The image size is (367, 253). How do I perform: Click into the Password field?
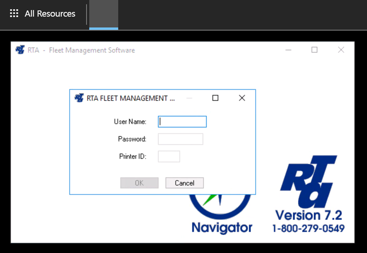coord(180,139)
